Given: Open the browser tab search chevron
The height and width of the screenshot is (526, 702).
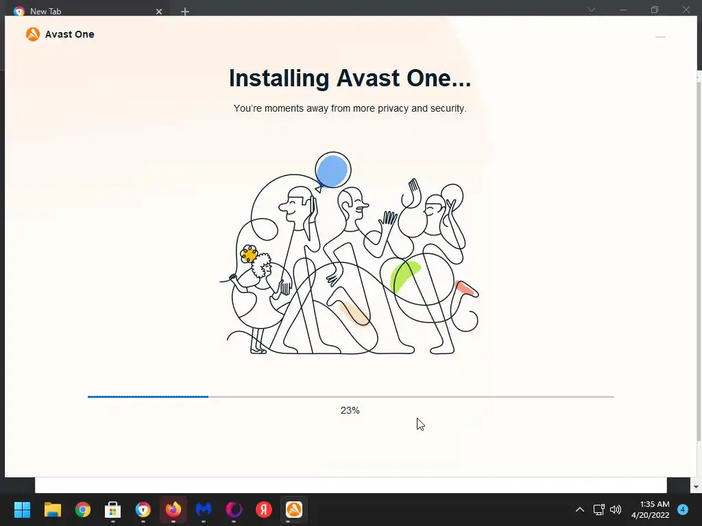Looking at the screenshot, I should click(x=592, y=10).
